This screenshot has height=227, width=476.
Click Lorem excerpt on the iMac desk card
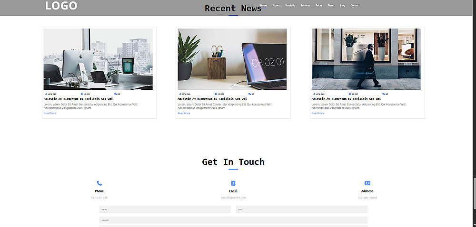pos(90,106)
